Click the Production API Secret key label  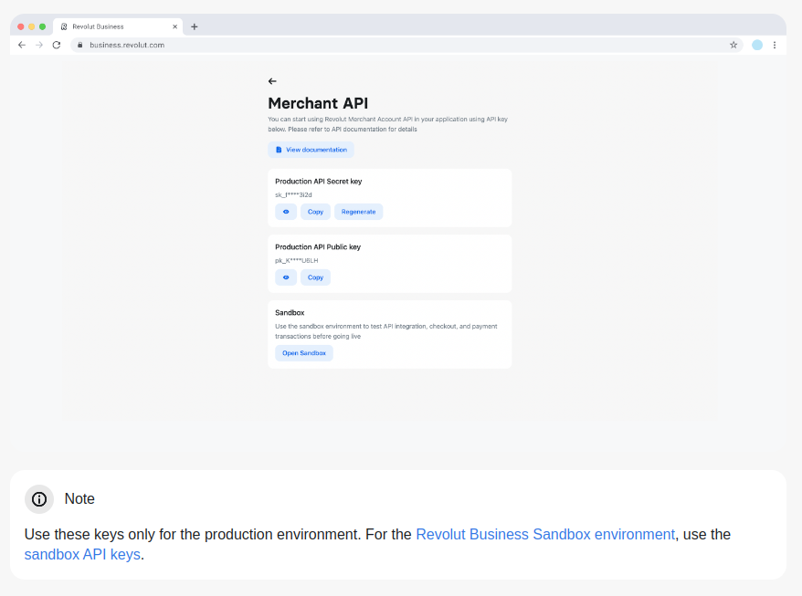(319, 182)
